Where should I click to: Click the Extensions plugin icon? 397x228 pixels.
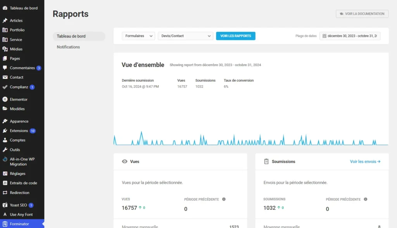[5, 131]
